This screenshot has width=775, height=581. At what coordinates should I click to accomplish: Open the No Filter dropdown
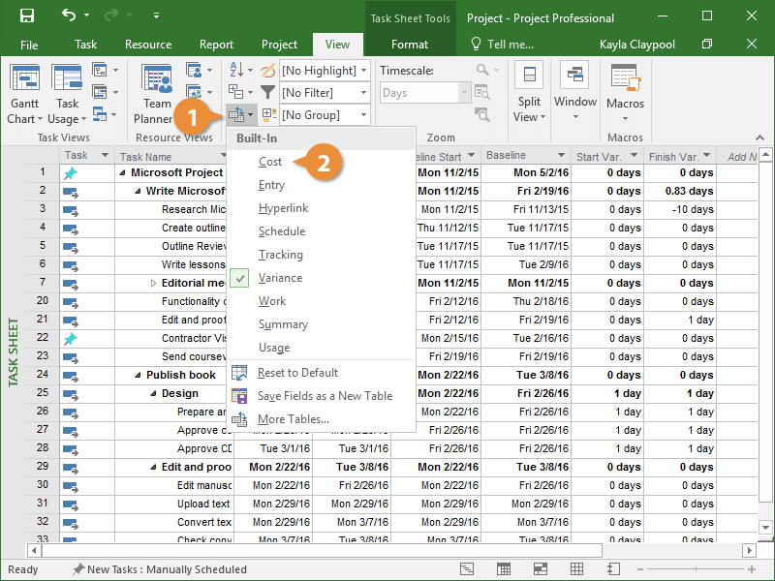pos(325,93)
